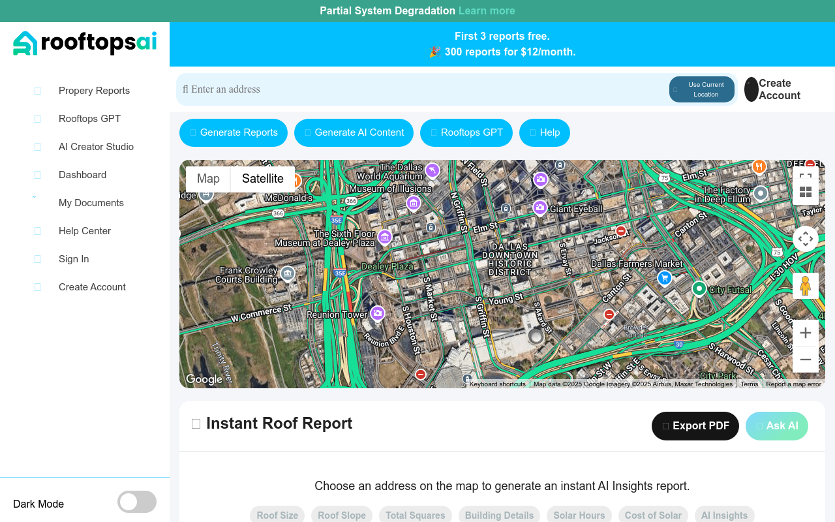Click the map camera pan control
Viewport: 835px width, 522px height.
[806, 239]
